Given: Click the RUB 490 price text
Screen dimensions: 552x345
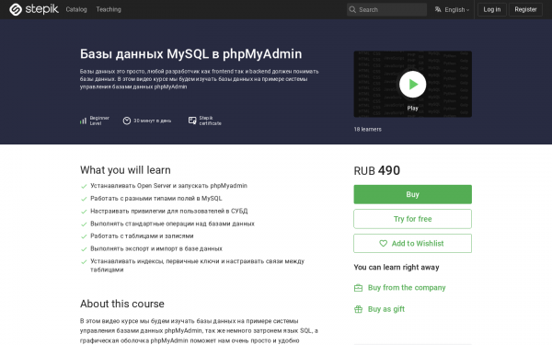Looking at the screenshot, I should (x=376, y=170).
